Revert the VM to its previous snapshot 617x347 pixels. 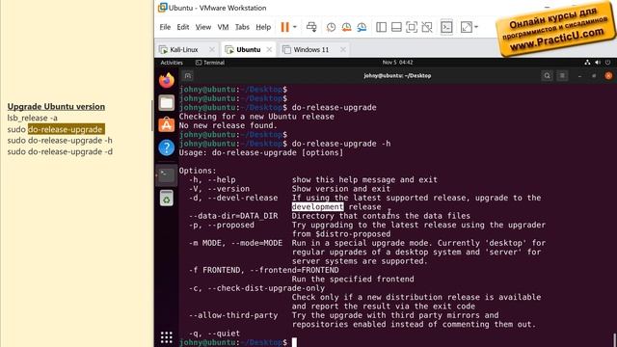346,27
